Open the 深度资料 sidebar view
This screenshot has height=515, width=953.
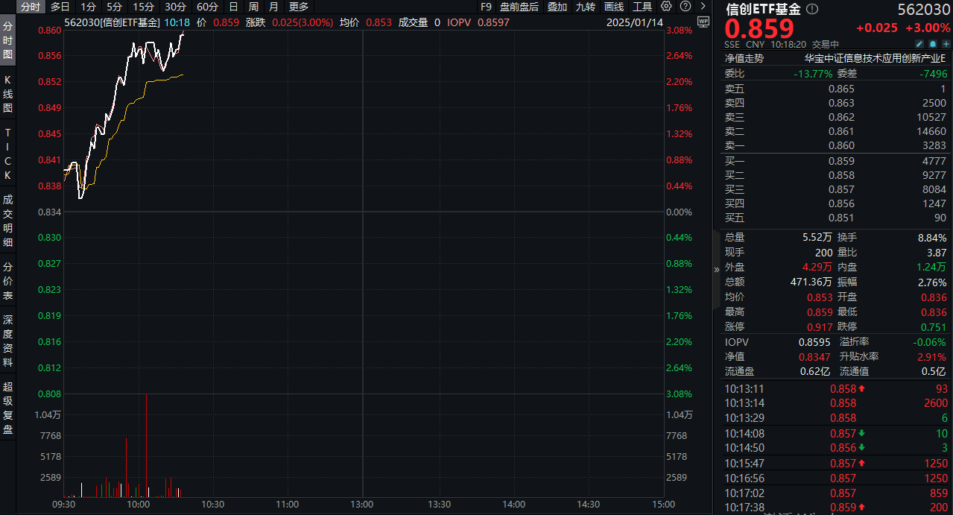(x=7, y=340)
